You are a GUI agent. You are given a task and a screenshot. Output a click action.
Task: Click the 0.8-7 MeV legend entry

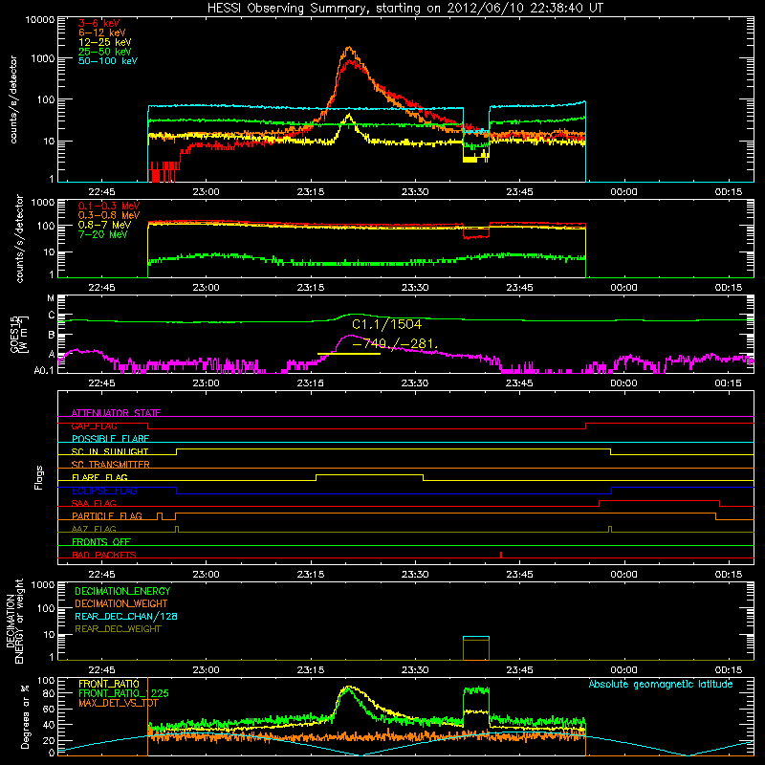[x=104, y=225]
